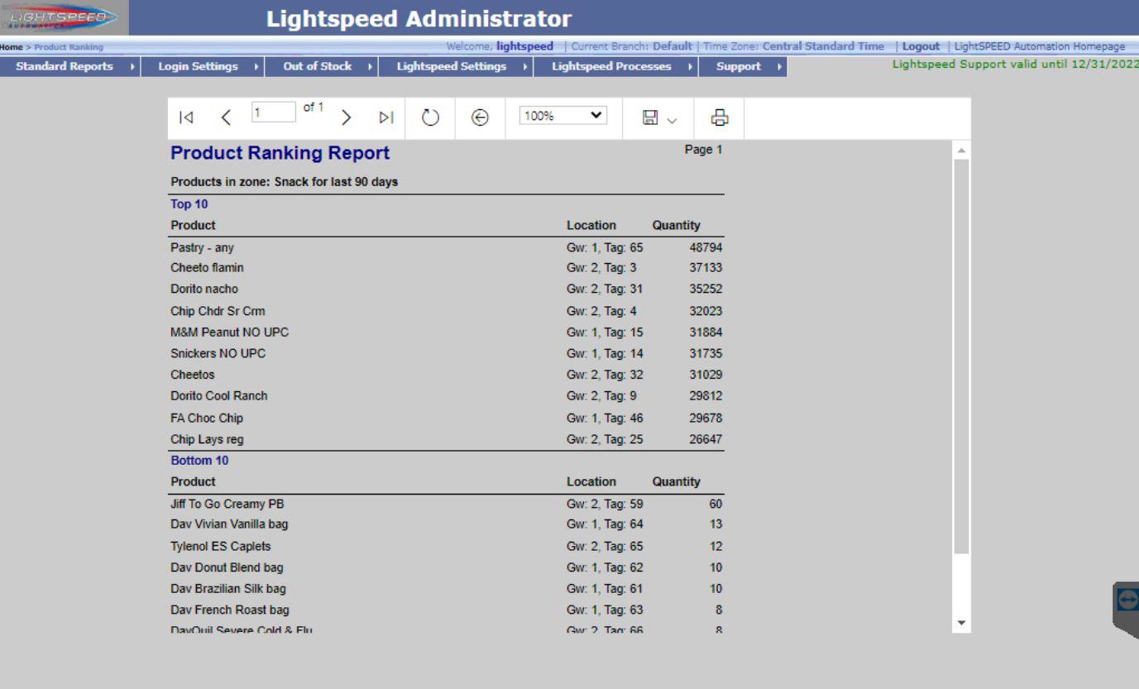
Task: Select 'Dav French Roast bag' text
Action: 230,610
